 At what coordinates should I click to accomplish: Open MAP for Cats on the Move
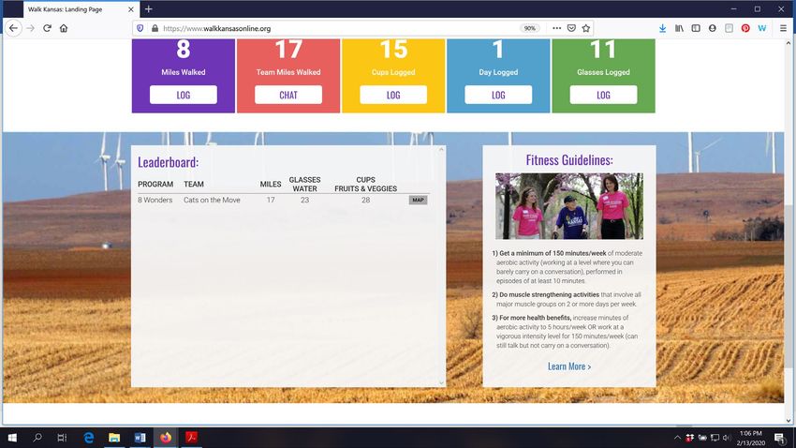tap(419, 201)
